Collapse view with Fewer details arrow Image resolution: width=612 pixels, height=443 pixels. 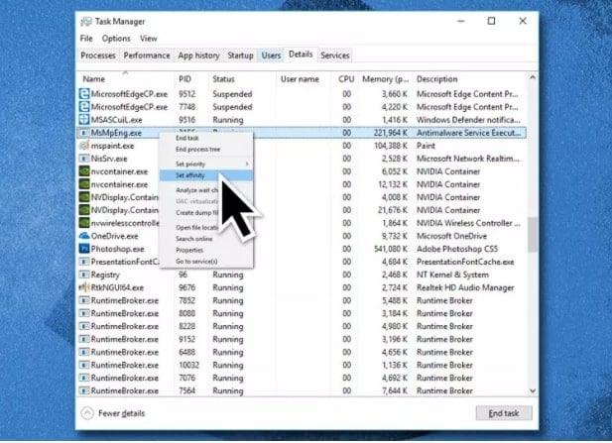(x=87, y=413)
